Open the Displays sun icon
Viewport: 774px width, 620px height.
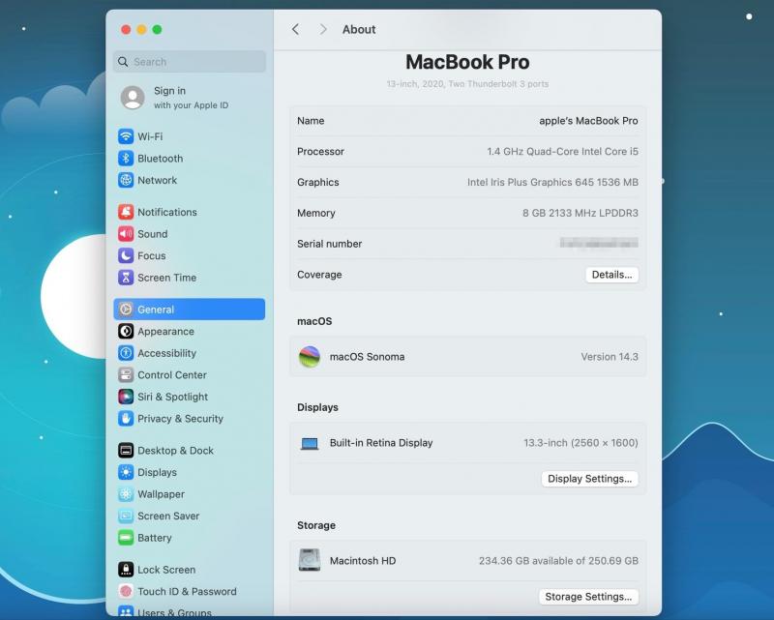click(126, 472)
